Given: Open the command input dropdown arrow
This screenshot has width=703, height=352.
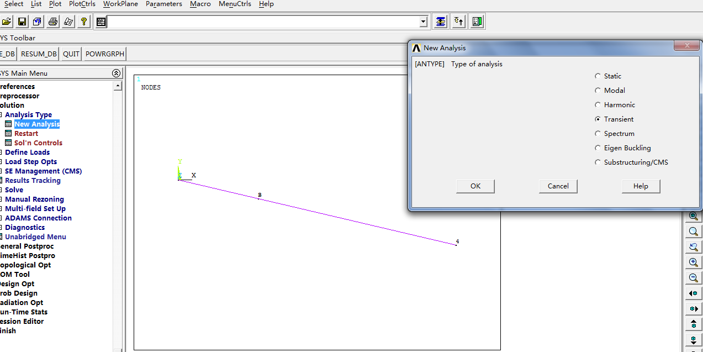Looking at the screenshot, I should (x=424, y=22).
